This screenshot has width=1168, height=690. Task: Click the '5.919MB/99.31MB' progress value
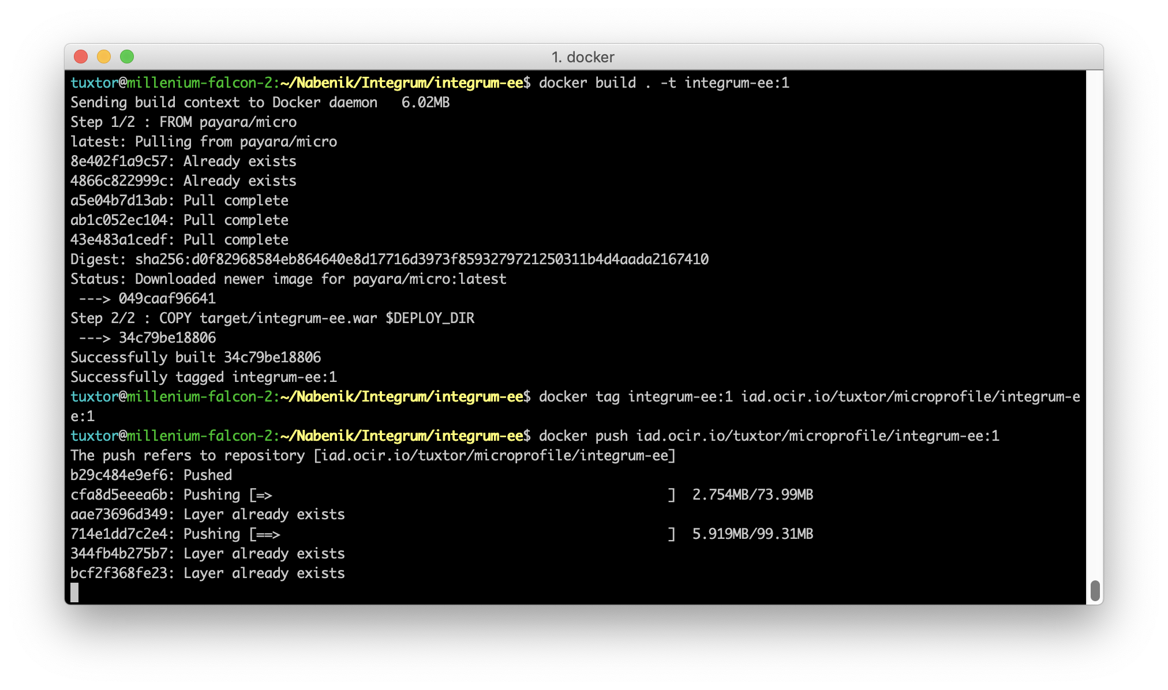753,534
